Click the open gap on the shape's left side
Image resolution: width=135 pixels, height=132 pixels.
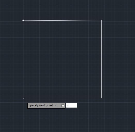point(23,59)
